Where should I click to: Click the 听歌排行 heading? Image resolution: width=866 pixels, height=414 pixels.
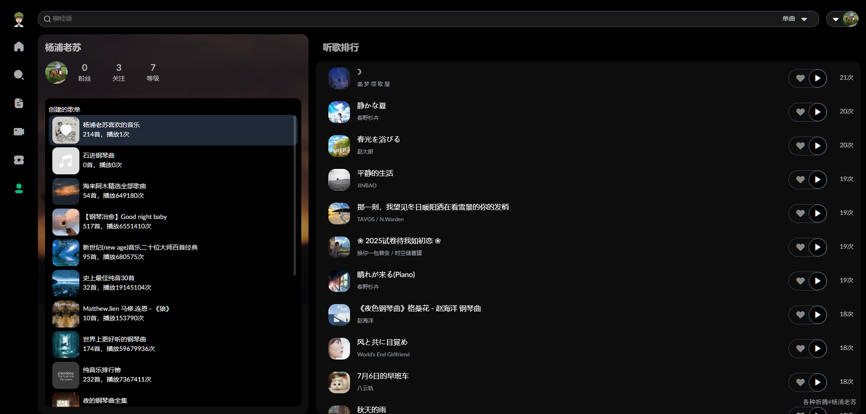pyautogui.click(x=341, y=47)
